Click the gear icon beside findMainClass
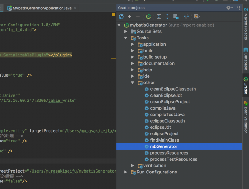The image size is (249, 189). 147,140
